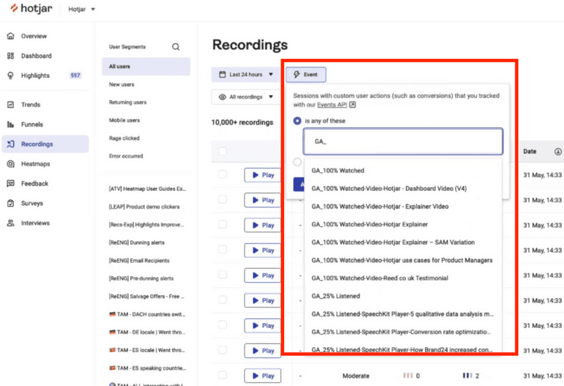Viewport: 564px width, 386px height.
Task: Click the event name input containing GA_
Action: [x=403, y=142]
